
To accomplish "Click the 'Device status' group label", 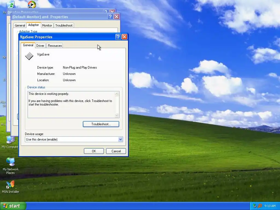I will (x=36, y=87).
